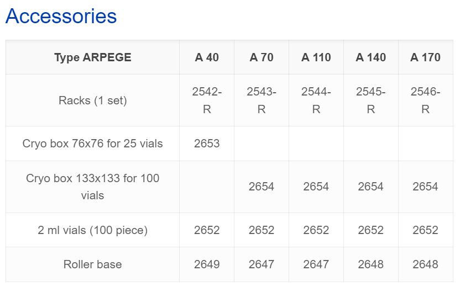Click 2648 under the A 170 column
460x292 pixels.
[x=425, y=264]
